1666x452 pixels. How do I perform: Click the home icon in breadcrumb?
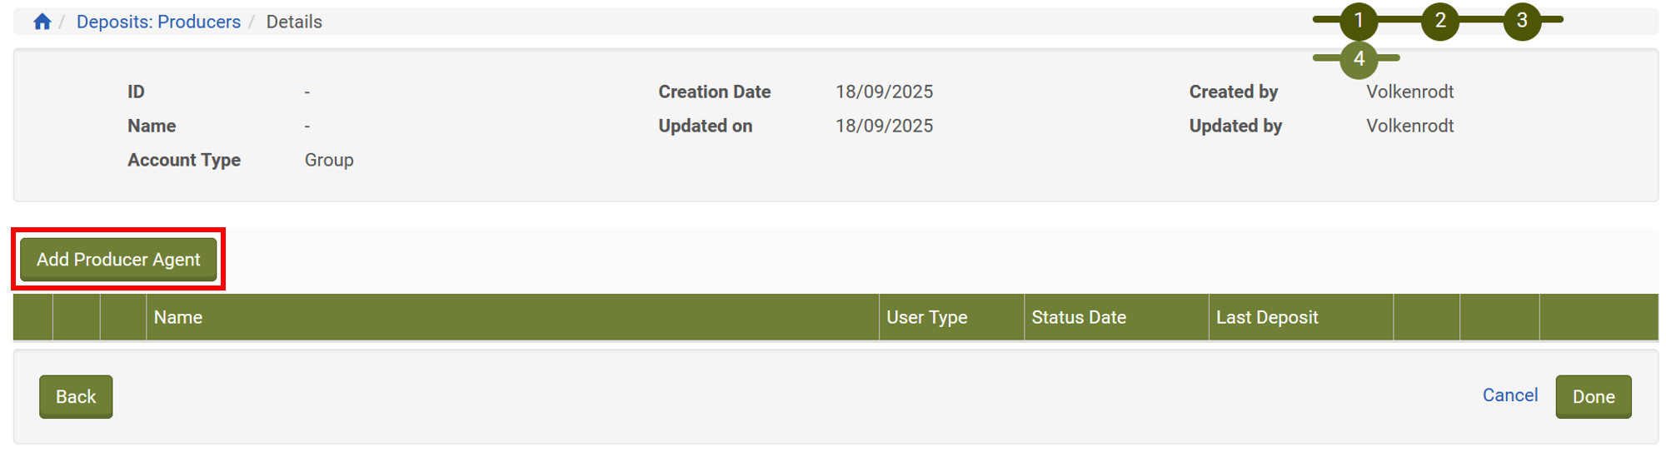[x=42, y=22]
